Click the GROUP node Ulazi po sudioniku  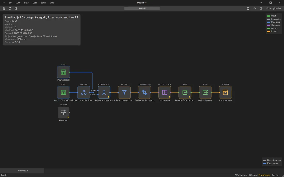point(84,92)
